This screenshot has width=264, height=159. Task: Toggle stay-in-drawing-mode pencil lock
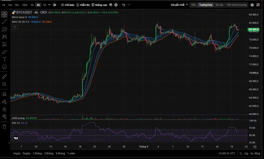pos(4,101)
